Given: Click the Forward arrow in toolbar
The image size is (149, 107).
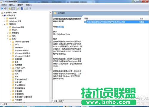Looking at the screenshot, I should [5, 9].
